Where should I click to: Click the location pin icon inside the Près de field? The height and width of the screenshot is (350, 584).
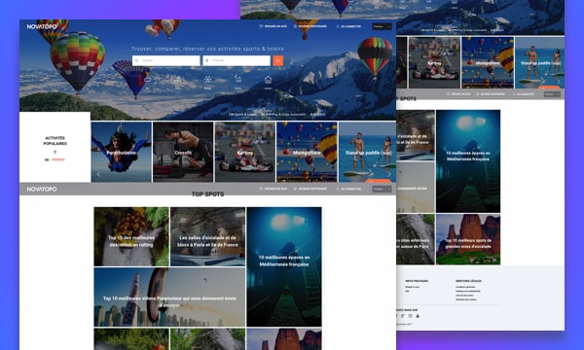207,60
